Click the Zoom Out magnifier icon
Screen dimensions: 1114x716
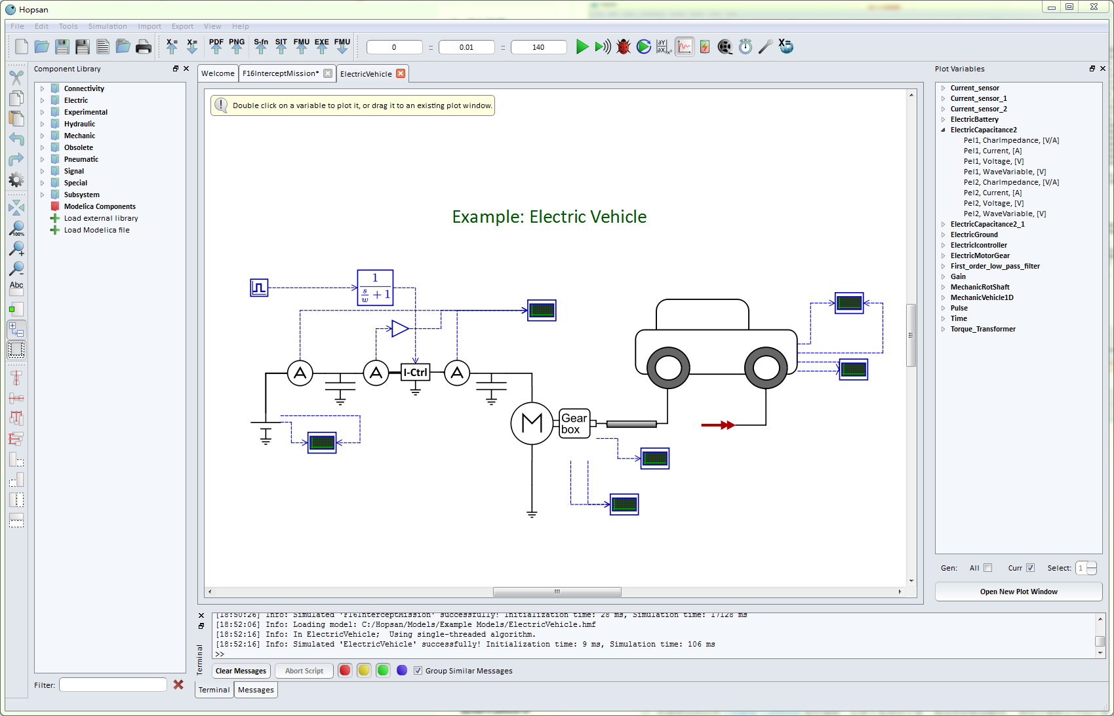pyautogui.click(x=16, y=269)
